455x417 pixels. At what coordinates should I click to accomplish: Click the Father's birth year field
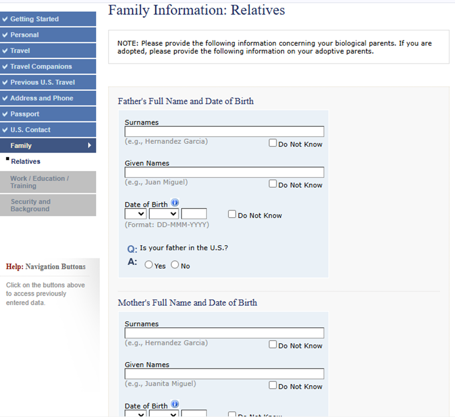tap(194, 214)
